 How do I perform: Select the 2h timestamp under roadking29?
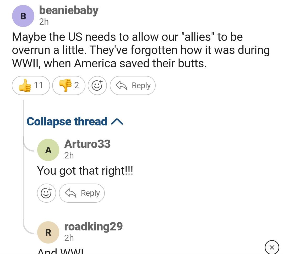[x=69, y=238]
